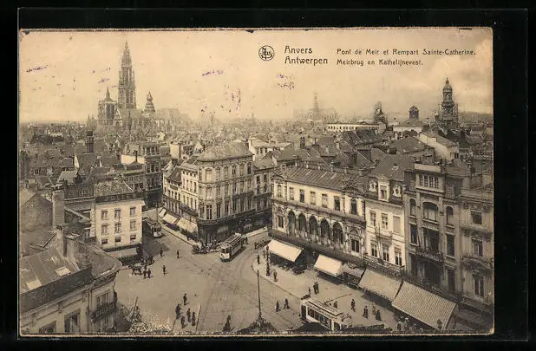Click the white building at the left street corner
Viewport: 536px width, 351px height.
click(118, 220)
